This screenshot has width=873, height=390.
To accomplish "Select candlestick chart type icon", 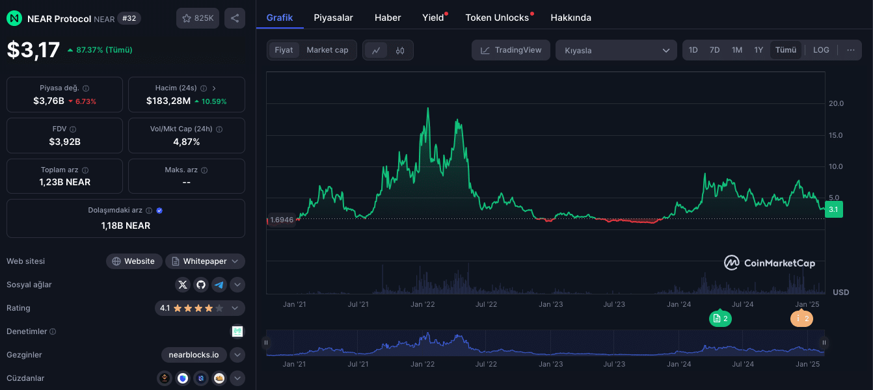I will click(x=400, y=50).
